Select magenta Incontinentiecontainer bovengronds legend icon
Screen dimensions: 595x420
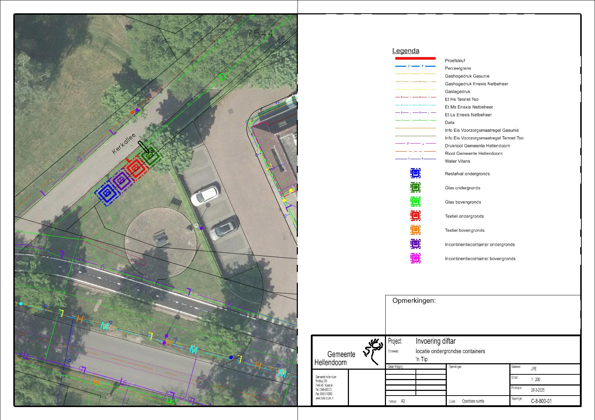pyautogui.click(x=415, y=258)
